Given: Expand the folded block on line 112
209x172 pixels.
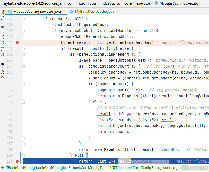Looking at the screenshot, I should tap(23, 48).
